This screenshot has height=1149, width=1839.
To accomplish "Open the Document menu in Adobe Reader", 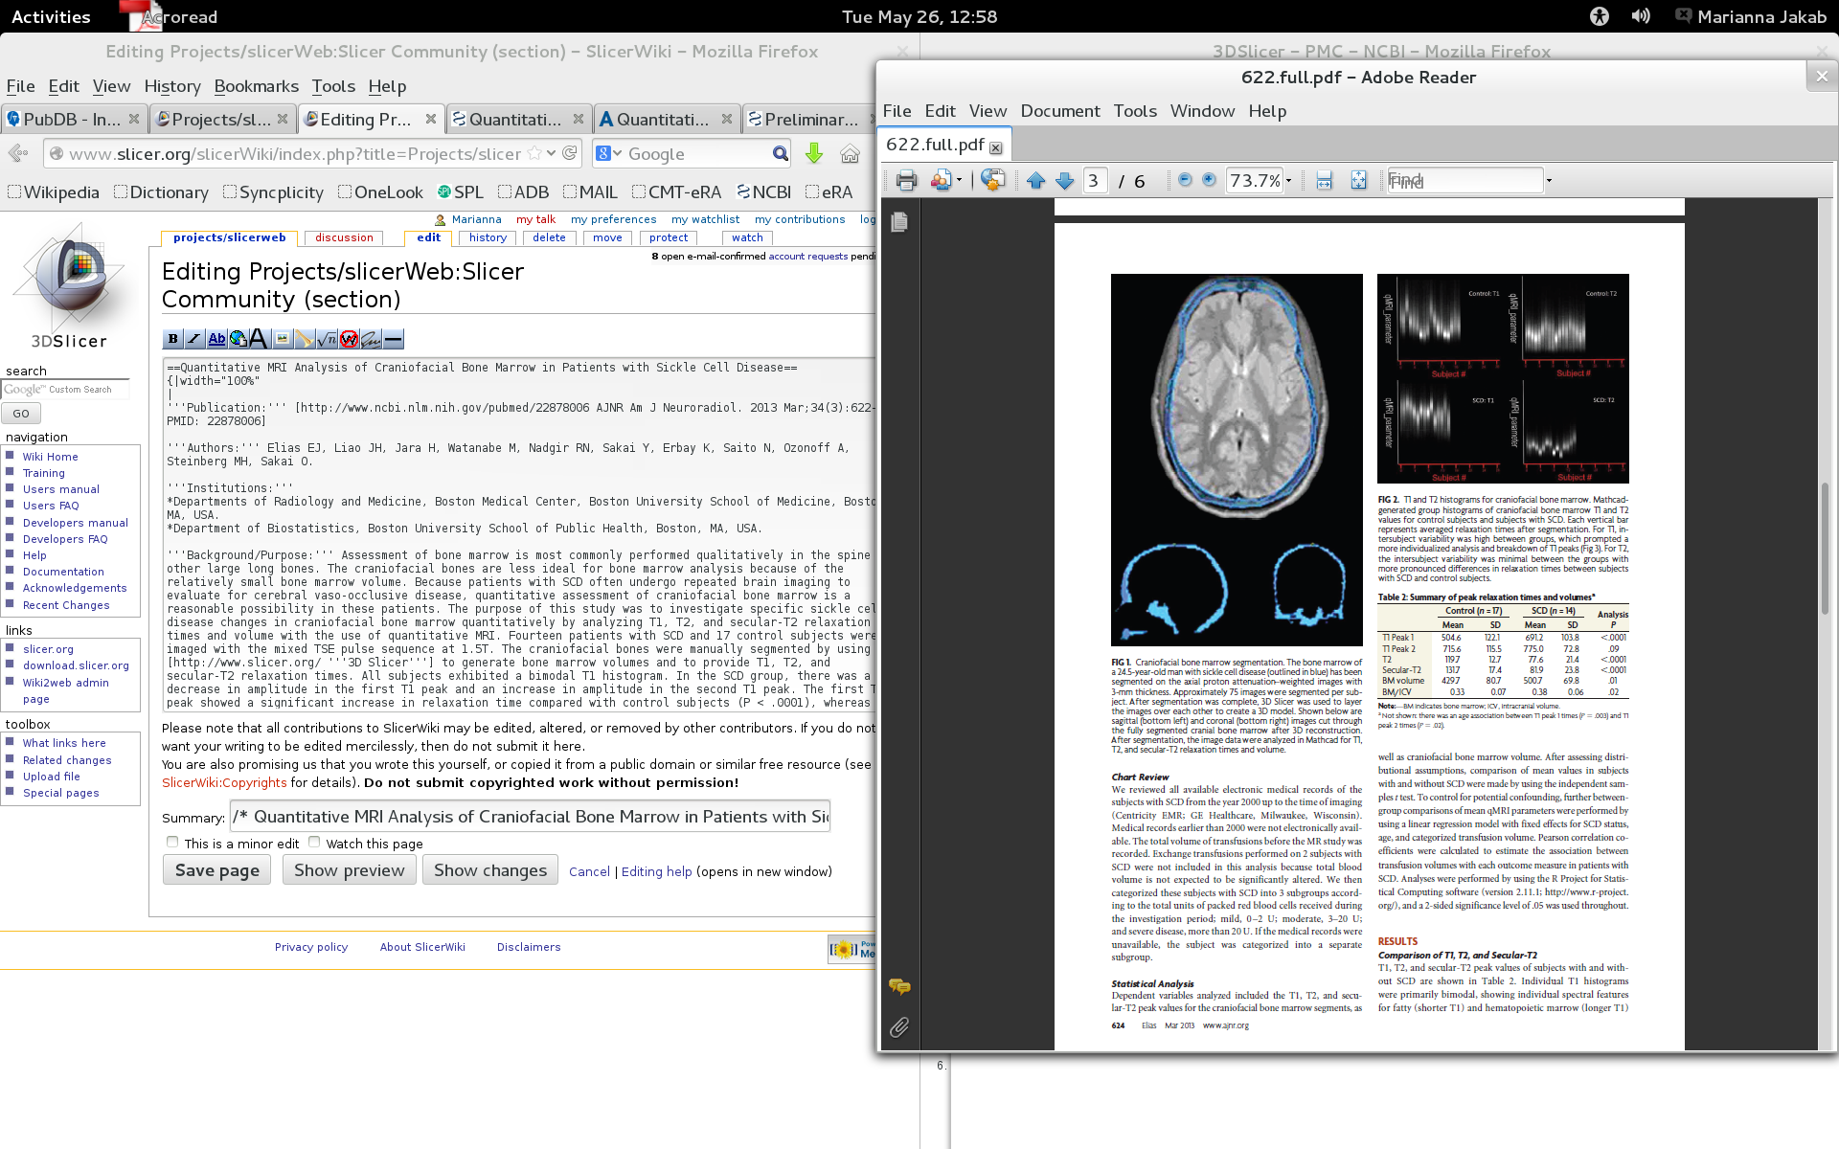I will coord(1059,111).
